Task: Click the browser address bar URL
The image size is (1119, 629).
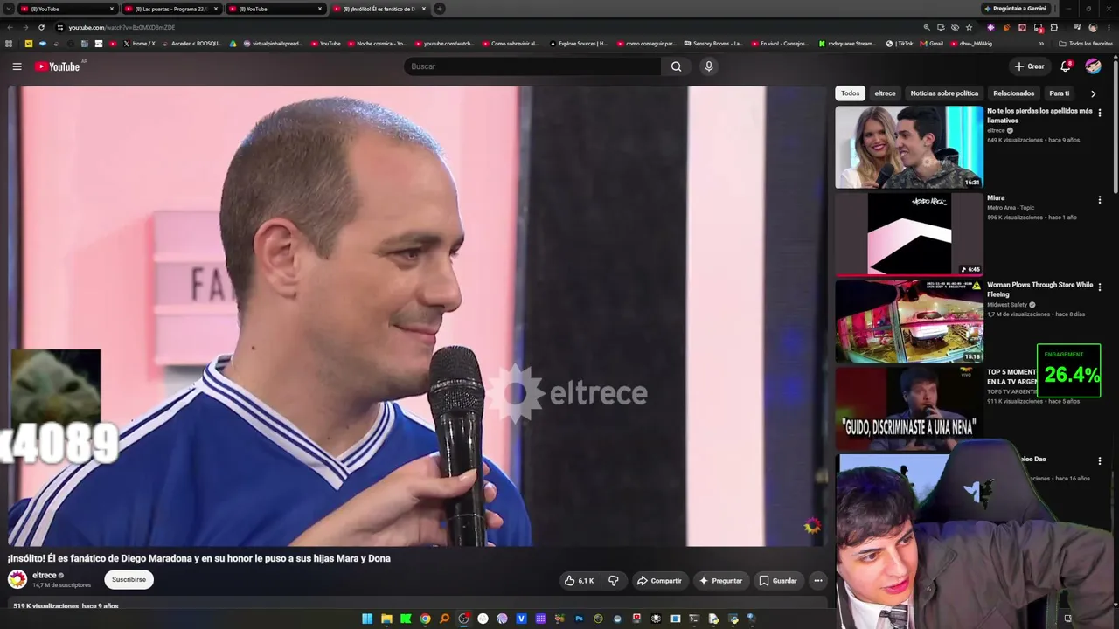Action: [122, 27]
